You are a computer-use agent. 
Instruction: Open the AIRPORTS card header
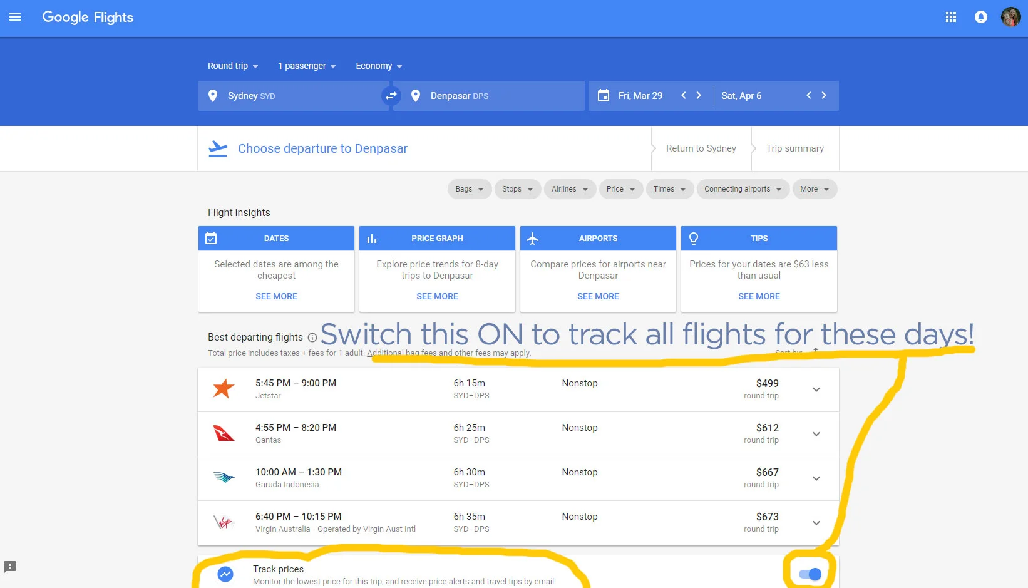pyautogui.click(x=598, y=238)
